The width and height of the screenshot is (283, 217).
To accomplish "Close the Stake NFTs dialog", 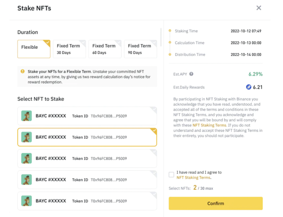I will [259, 8].
